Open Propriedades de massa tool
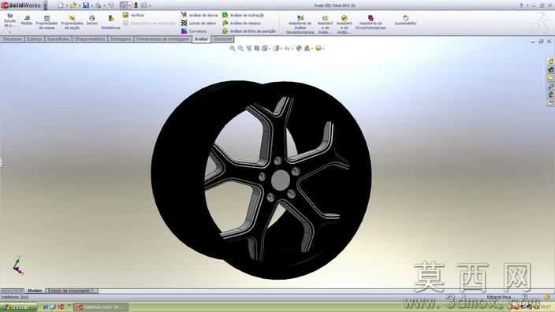The image size is (555, 312). point(47,23)
